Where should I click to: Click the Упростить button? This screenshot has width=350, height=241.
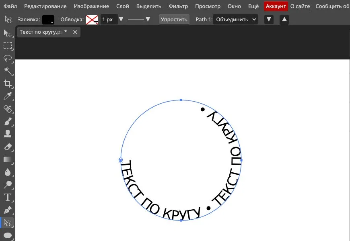[174, 19]
